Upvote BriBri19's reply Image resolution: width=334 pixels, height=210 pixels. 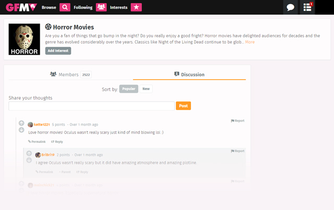(x=29, y=153)
